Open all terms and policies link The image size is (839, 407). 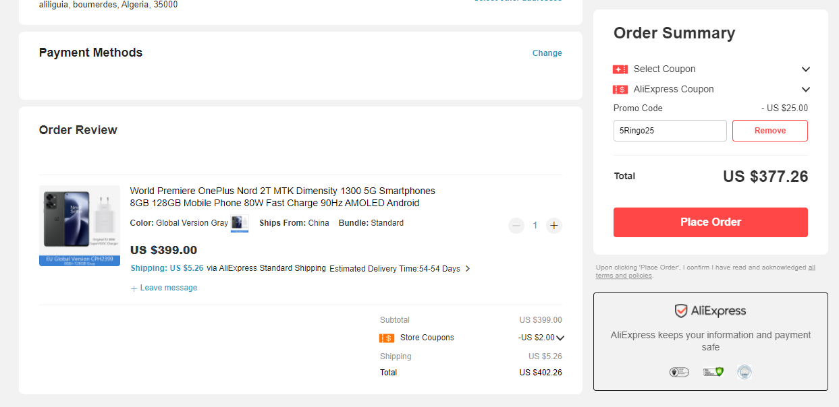(705, 272)
